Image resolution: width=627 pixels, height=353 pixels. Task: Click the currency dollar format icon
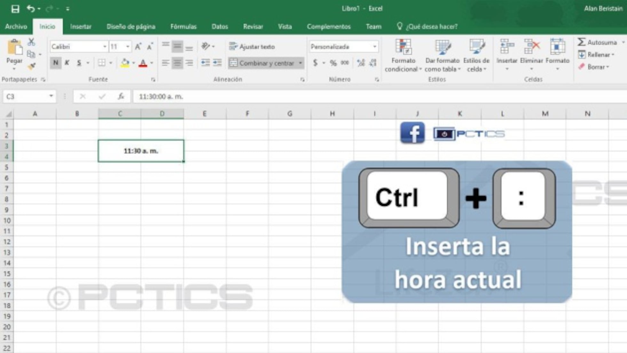pyautogui.click(x=315, y=63)
